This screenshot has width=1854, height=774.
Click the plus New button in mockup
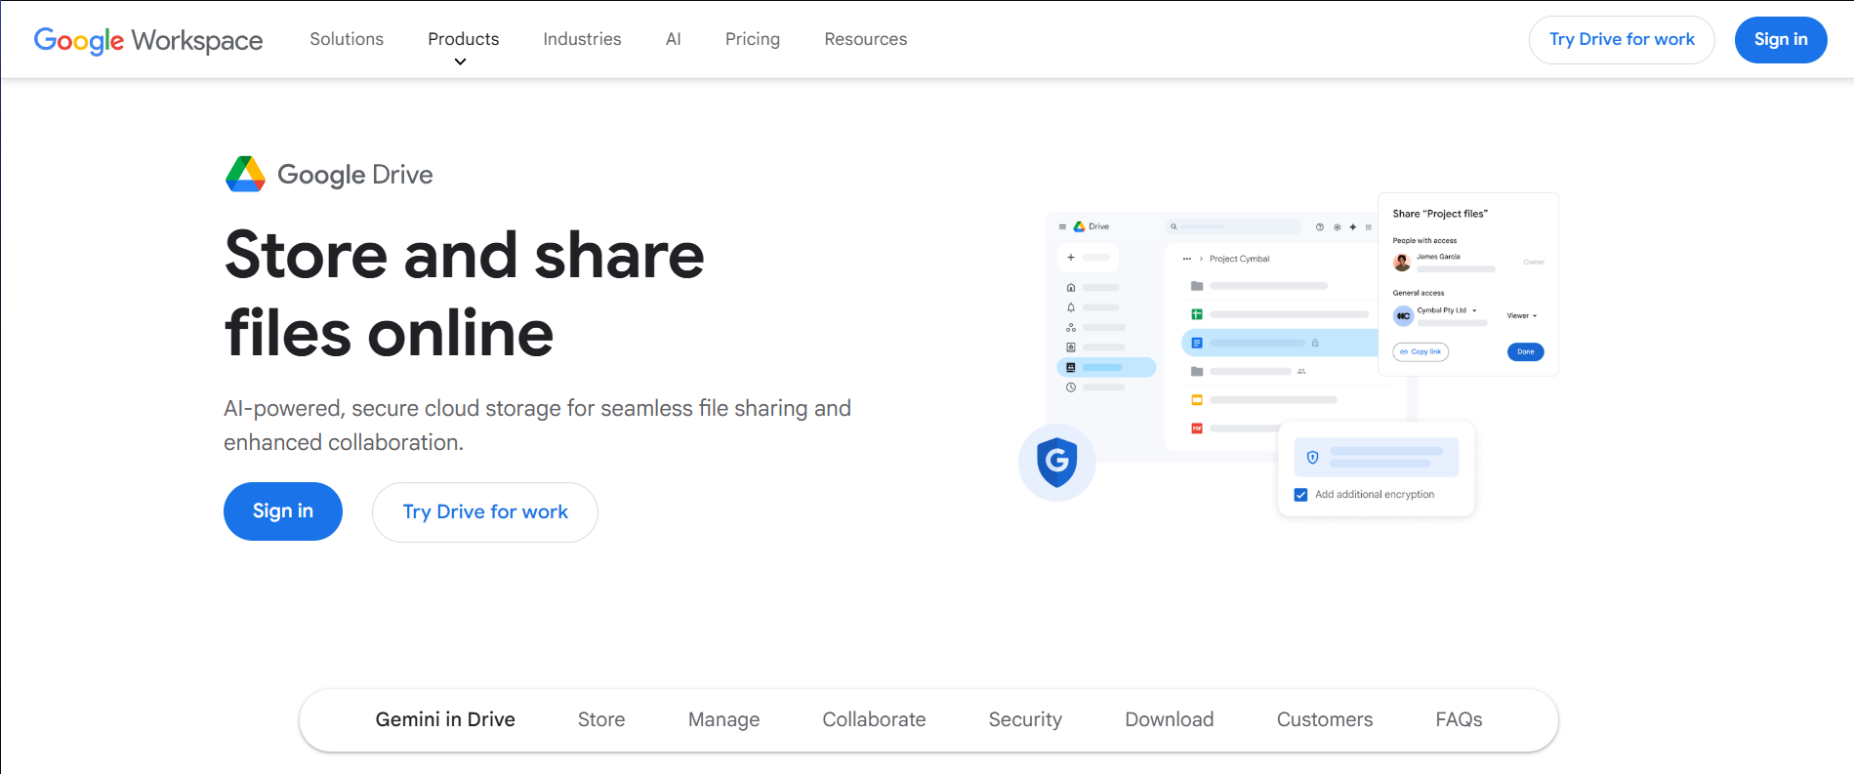point(1088,258)
